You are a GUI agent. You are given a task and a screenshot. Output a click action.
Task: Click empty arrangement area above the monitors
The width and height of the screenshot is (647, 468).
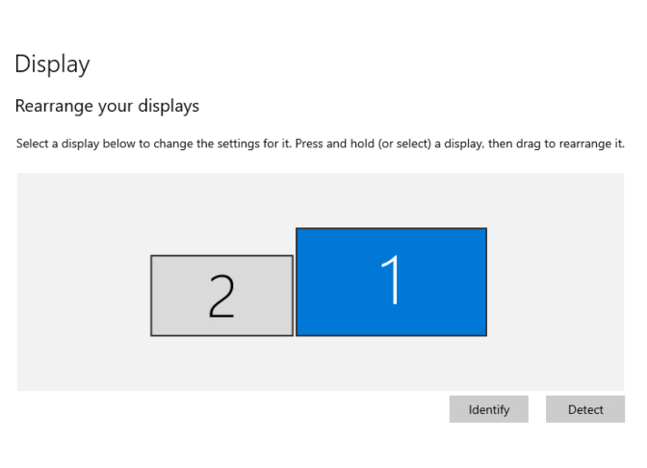(x=321, y=200)
